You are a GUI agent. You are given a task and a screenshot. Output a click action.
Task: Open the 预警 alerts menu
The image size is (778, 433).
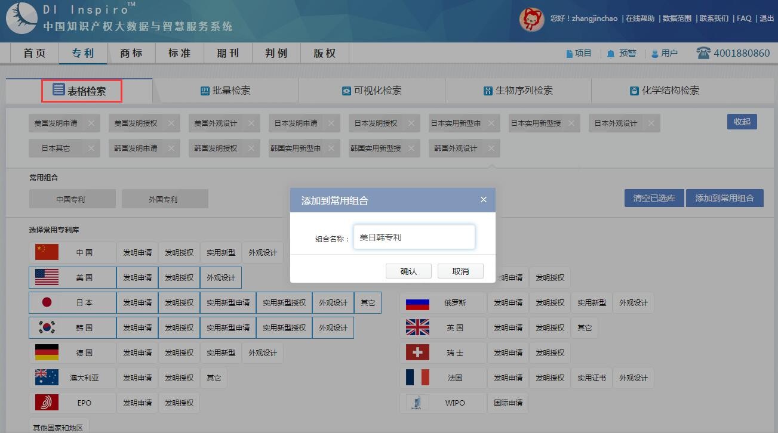(x=622, y=54)
